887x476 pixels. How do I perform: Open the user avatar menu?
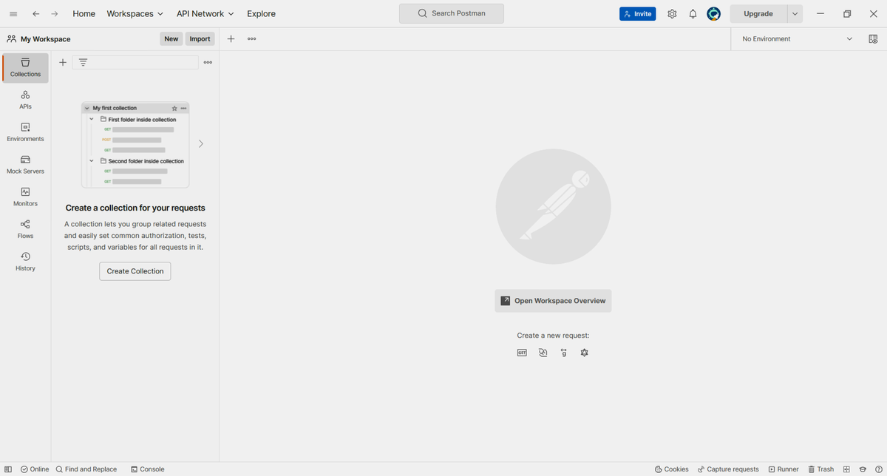pyautogui.click(x=713, y=13)
